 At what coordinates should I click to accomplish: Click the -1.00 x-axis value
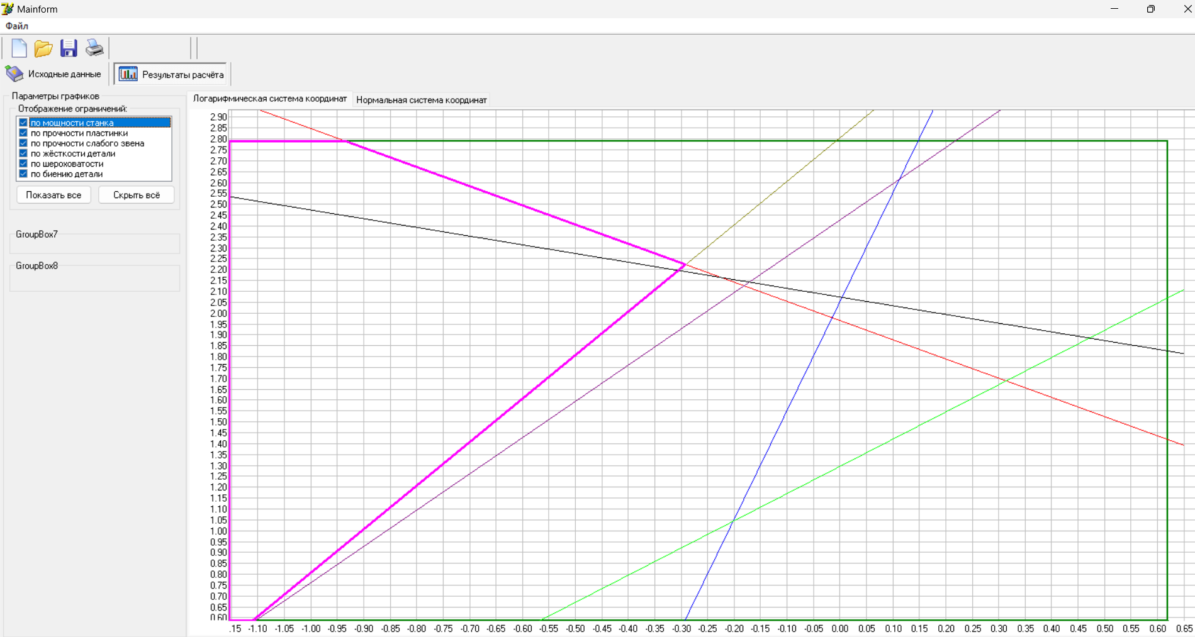310,628
